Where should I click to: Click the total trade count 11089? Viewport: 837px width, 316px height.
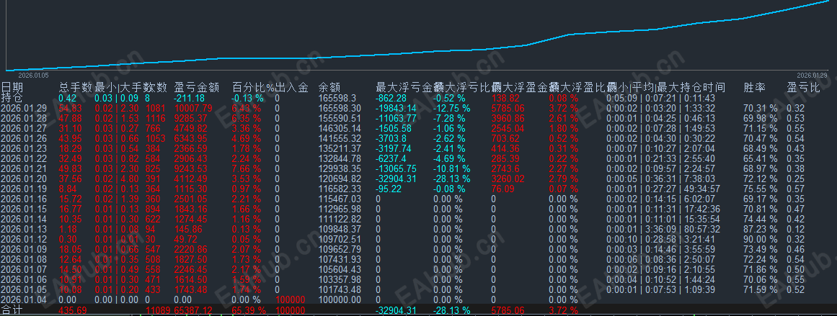pyautogui.click(x=157, y=310)
